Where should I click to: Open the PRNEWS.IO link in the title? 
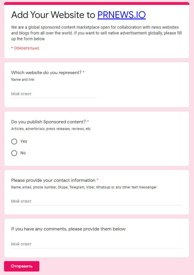tap(121, 14)
